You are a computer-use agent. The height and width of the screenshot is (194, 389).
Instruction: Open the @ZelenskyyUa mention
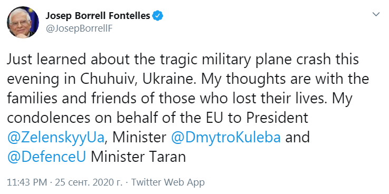tap(56, 138)
